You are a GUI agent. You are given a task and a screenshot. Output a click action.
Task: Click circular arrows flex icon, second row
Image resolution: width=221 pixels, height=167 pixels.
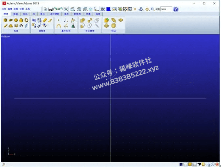click(x=39, y=25)
